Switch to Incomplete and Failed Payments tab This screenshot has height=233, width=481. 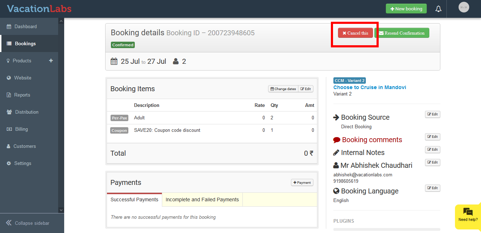coord(202,200)
